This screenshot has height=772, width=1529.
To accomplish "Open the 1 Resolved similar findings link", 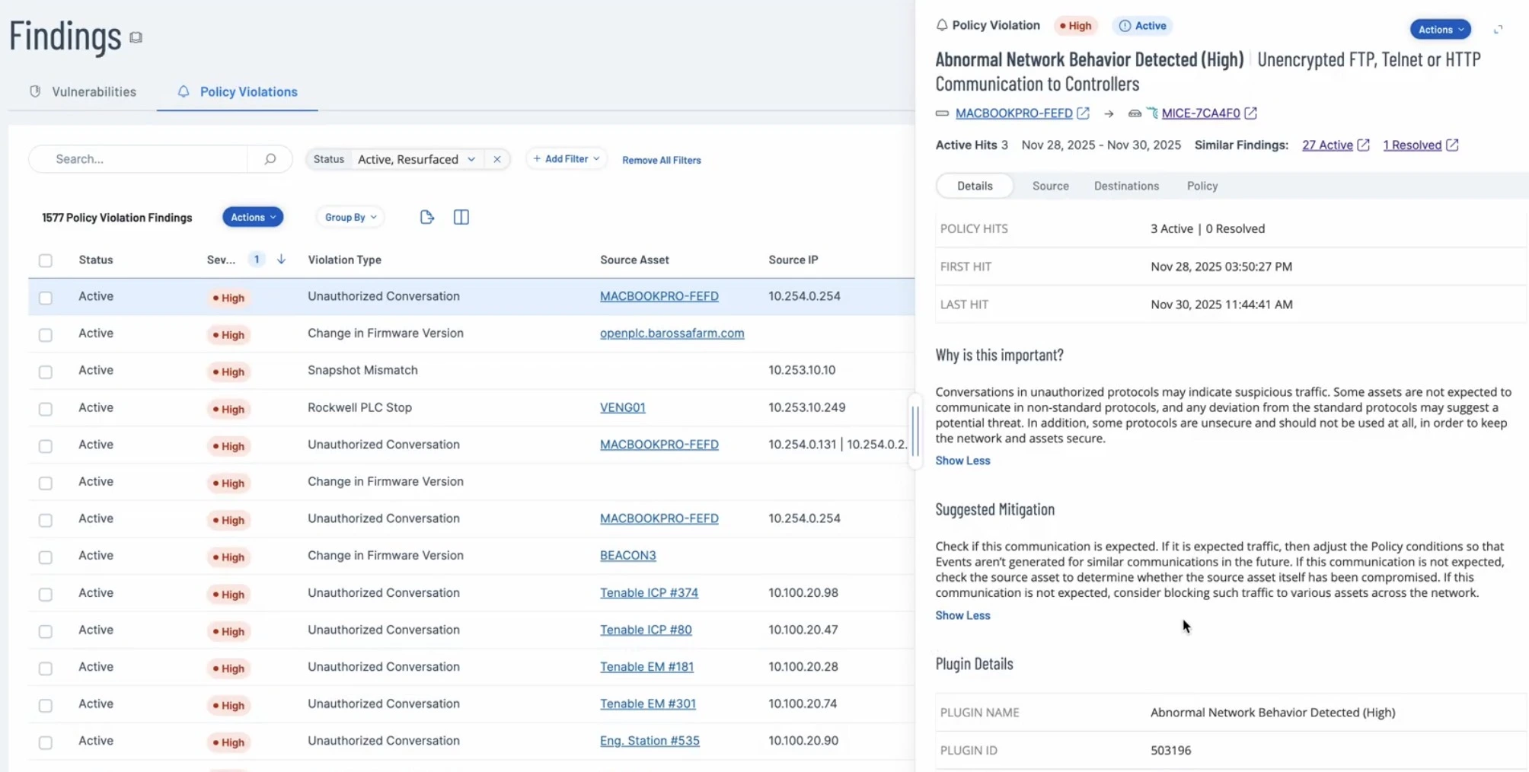I will pyautogui.click(x=1412, y=145).
